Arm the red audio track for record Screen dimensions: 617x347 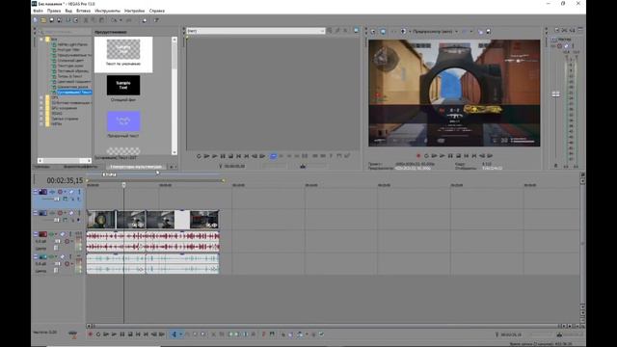coord(67,242)
